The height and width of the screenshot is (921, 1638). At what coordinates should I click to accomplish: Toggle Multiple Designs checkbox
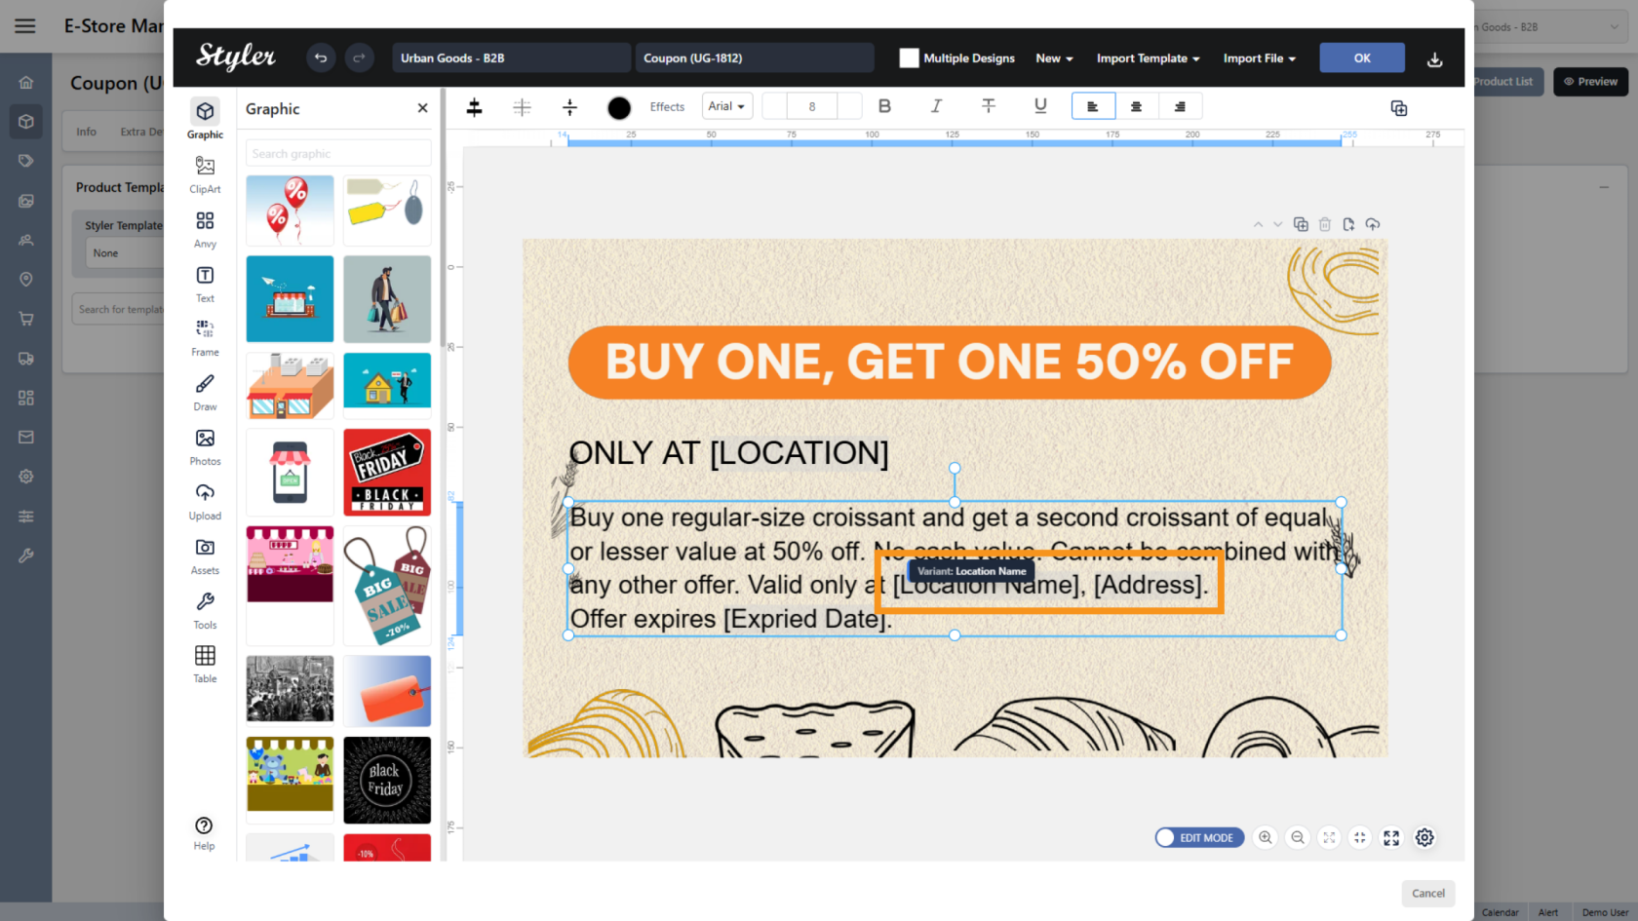[x=909, y=58]
